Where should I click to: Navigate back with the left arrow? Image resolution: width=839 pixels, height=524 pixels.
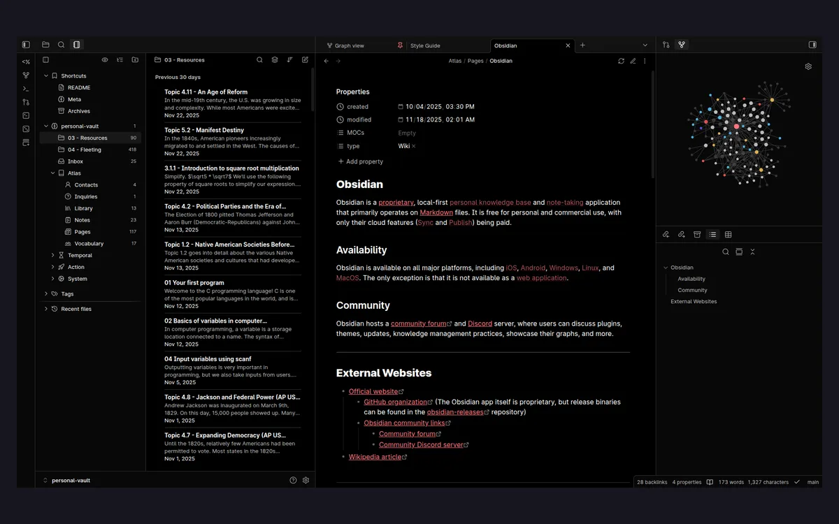[x=326, y=61]
